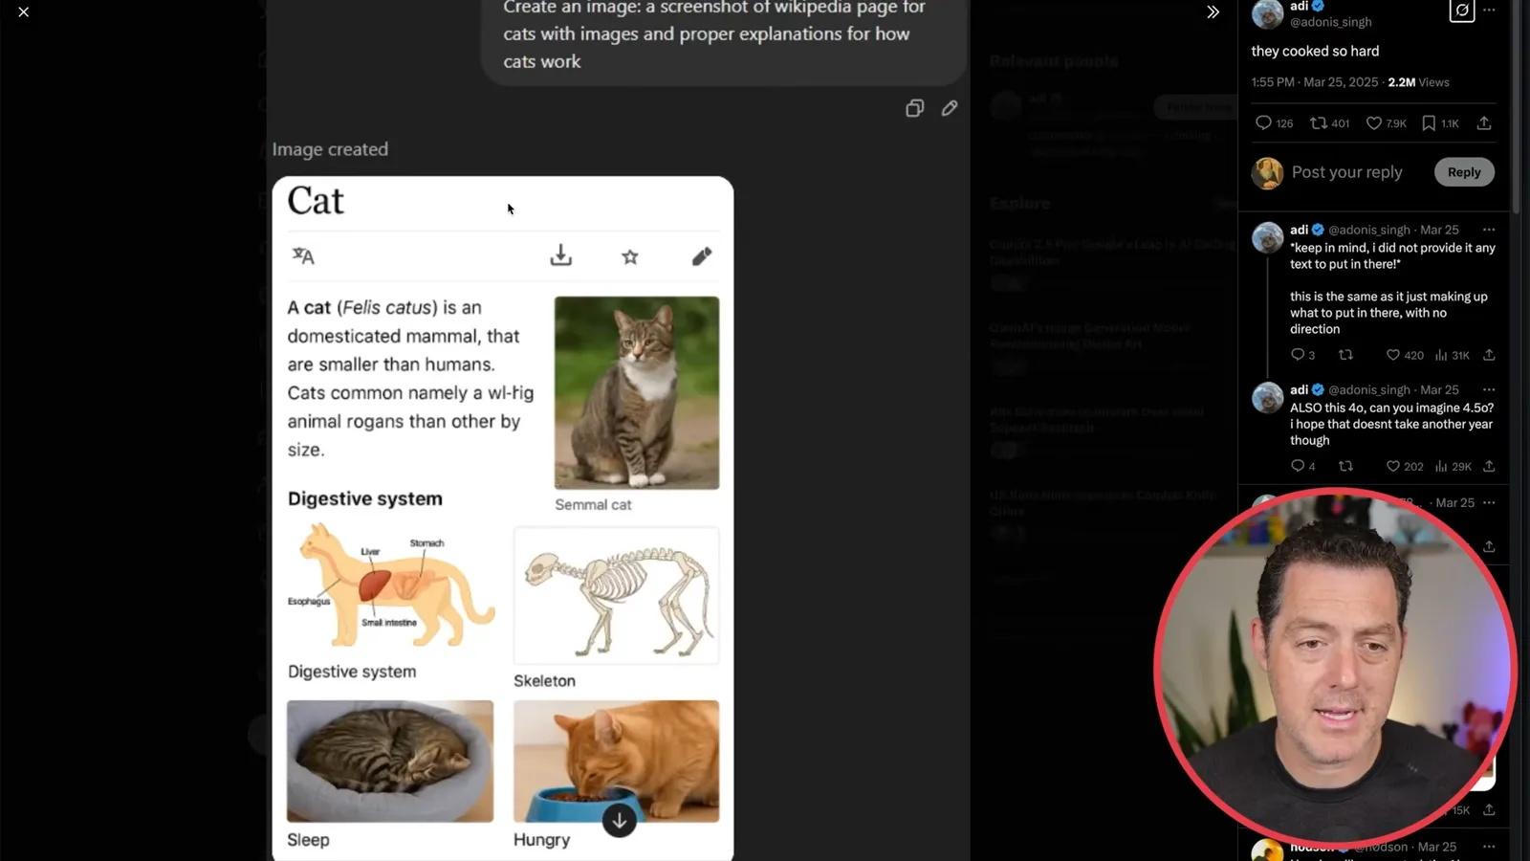The width and height of the screenshot is (1530, 861).
Task: View analytics for reply with 29K views
Action: [x=1453, y=467]
